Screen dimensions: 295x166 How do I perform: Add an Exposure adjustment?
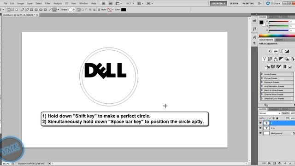tap(287, 51)
